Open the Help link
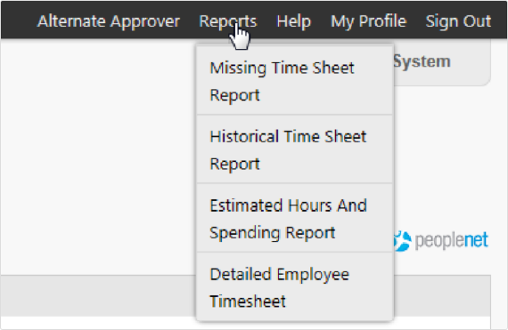The image size is (508, 330). [x=293, y=21]
